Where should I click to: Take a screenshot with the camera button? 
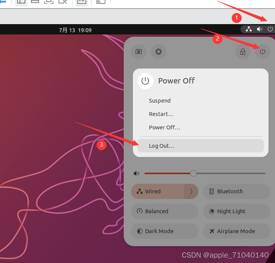(x=139, y=52)
